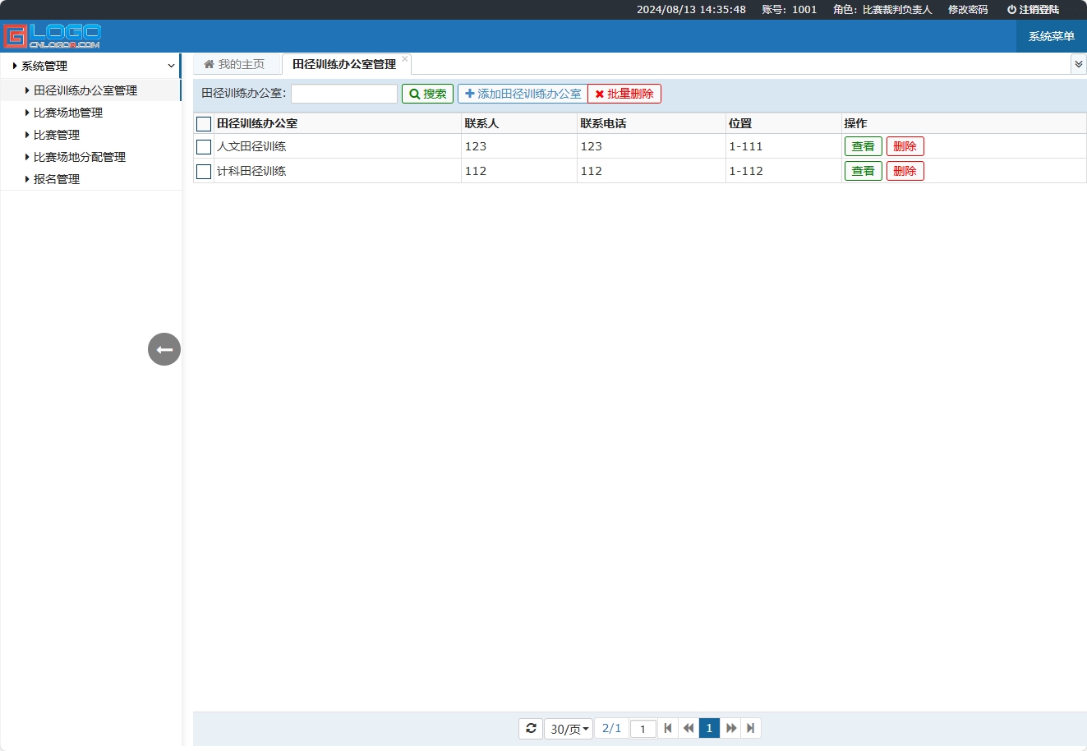
Task: Open the 30/页 page size dropdown
Action: pos(569,729)
